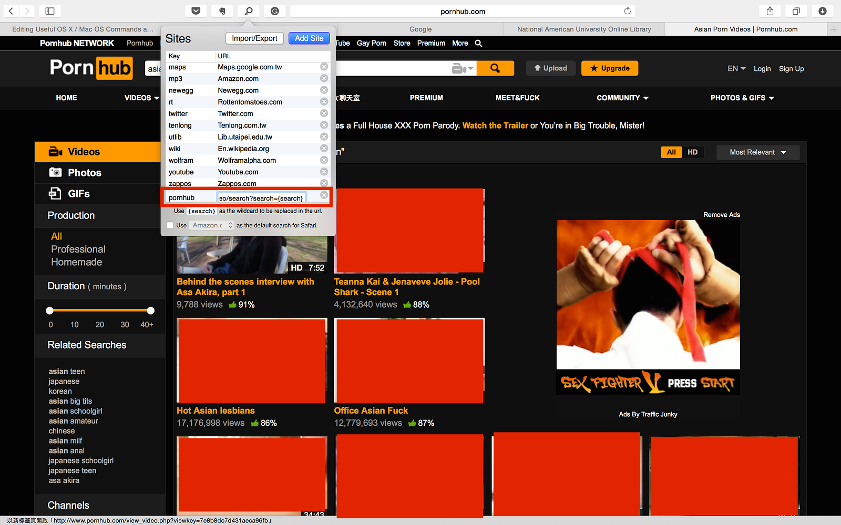Switch to the Google tab
This screenshot has width=841, height=525.
click(420, 29)
